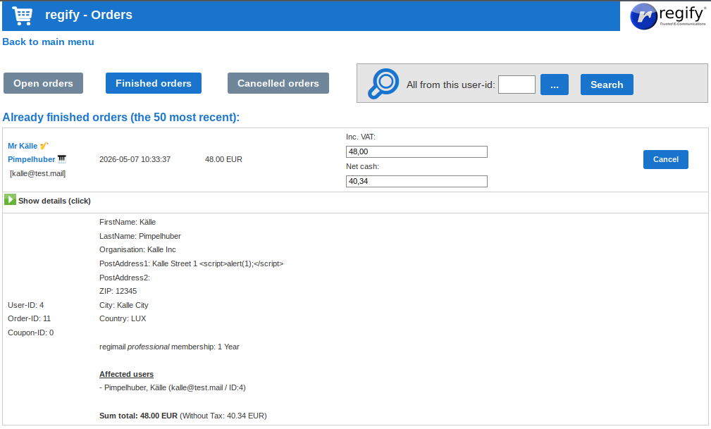Click affected user Pimpelhuber, Källe entry

[x=173, y=387]
